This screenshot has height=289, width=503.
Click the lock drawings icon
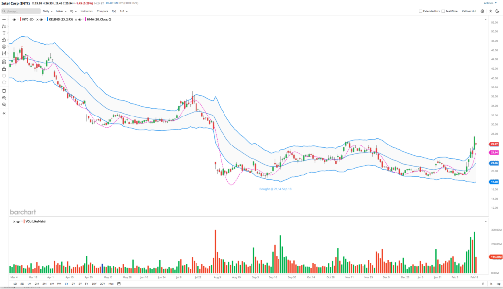(4, 69)
